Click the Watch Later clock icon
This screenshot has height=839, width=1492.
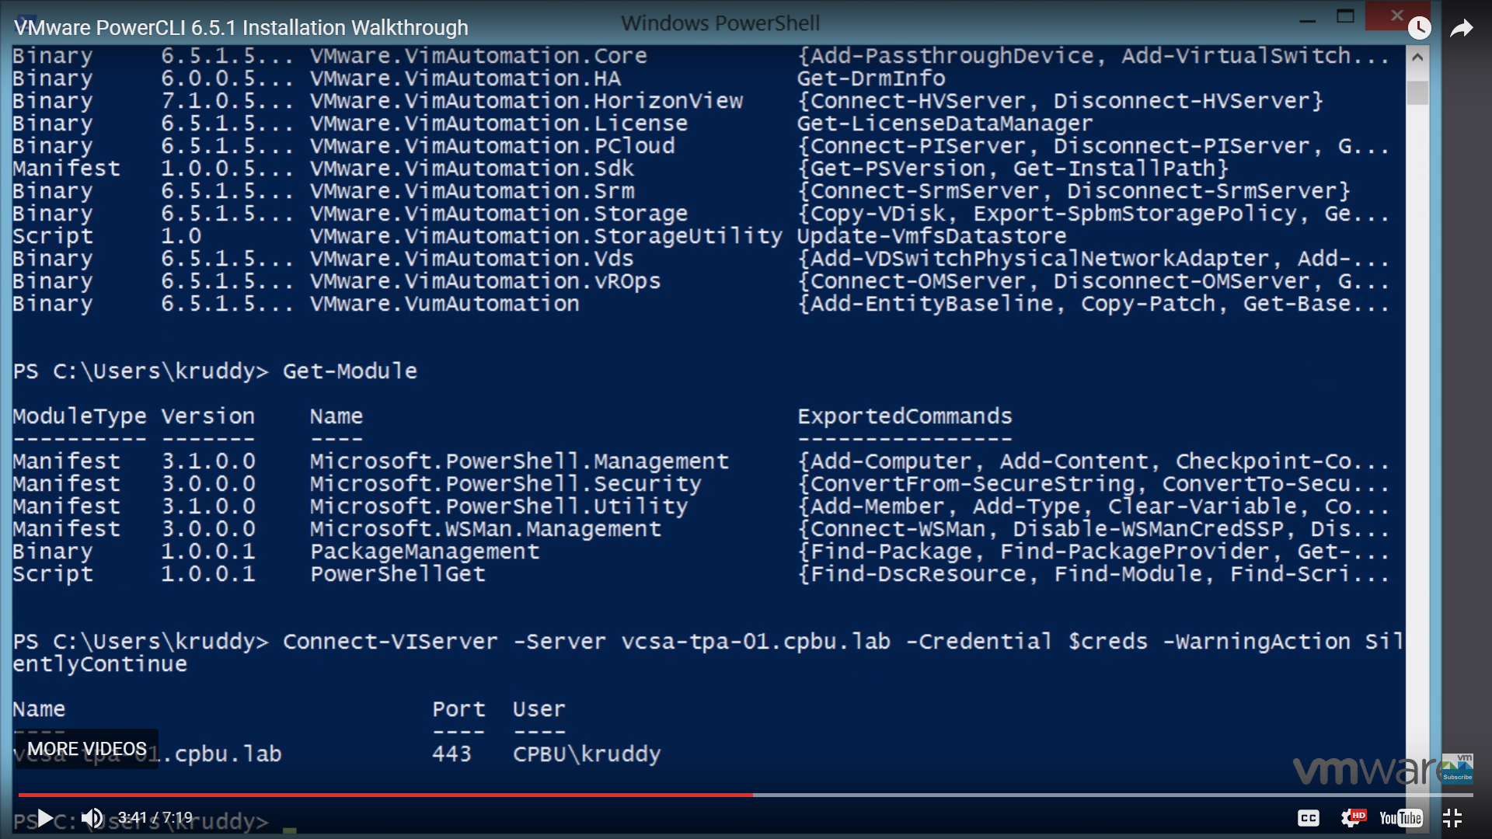coord(1419,28)
